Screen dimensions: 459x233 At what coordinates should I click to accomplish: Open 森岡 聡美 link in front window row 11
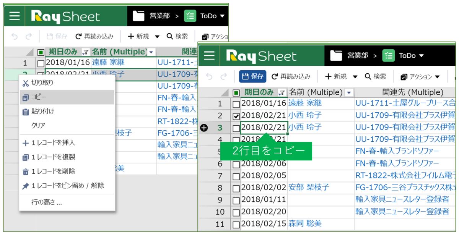tap(305, 223)
